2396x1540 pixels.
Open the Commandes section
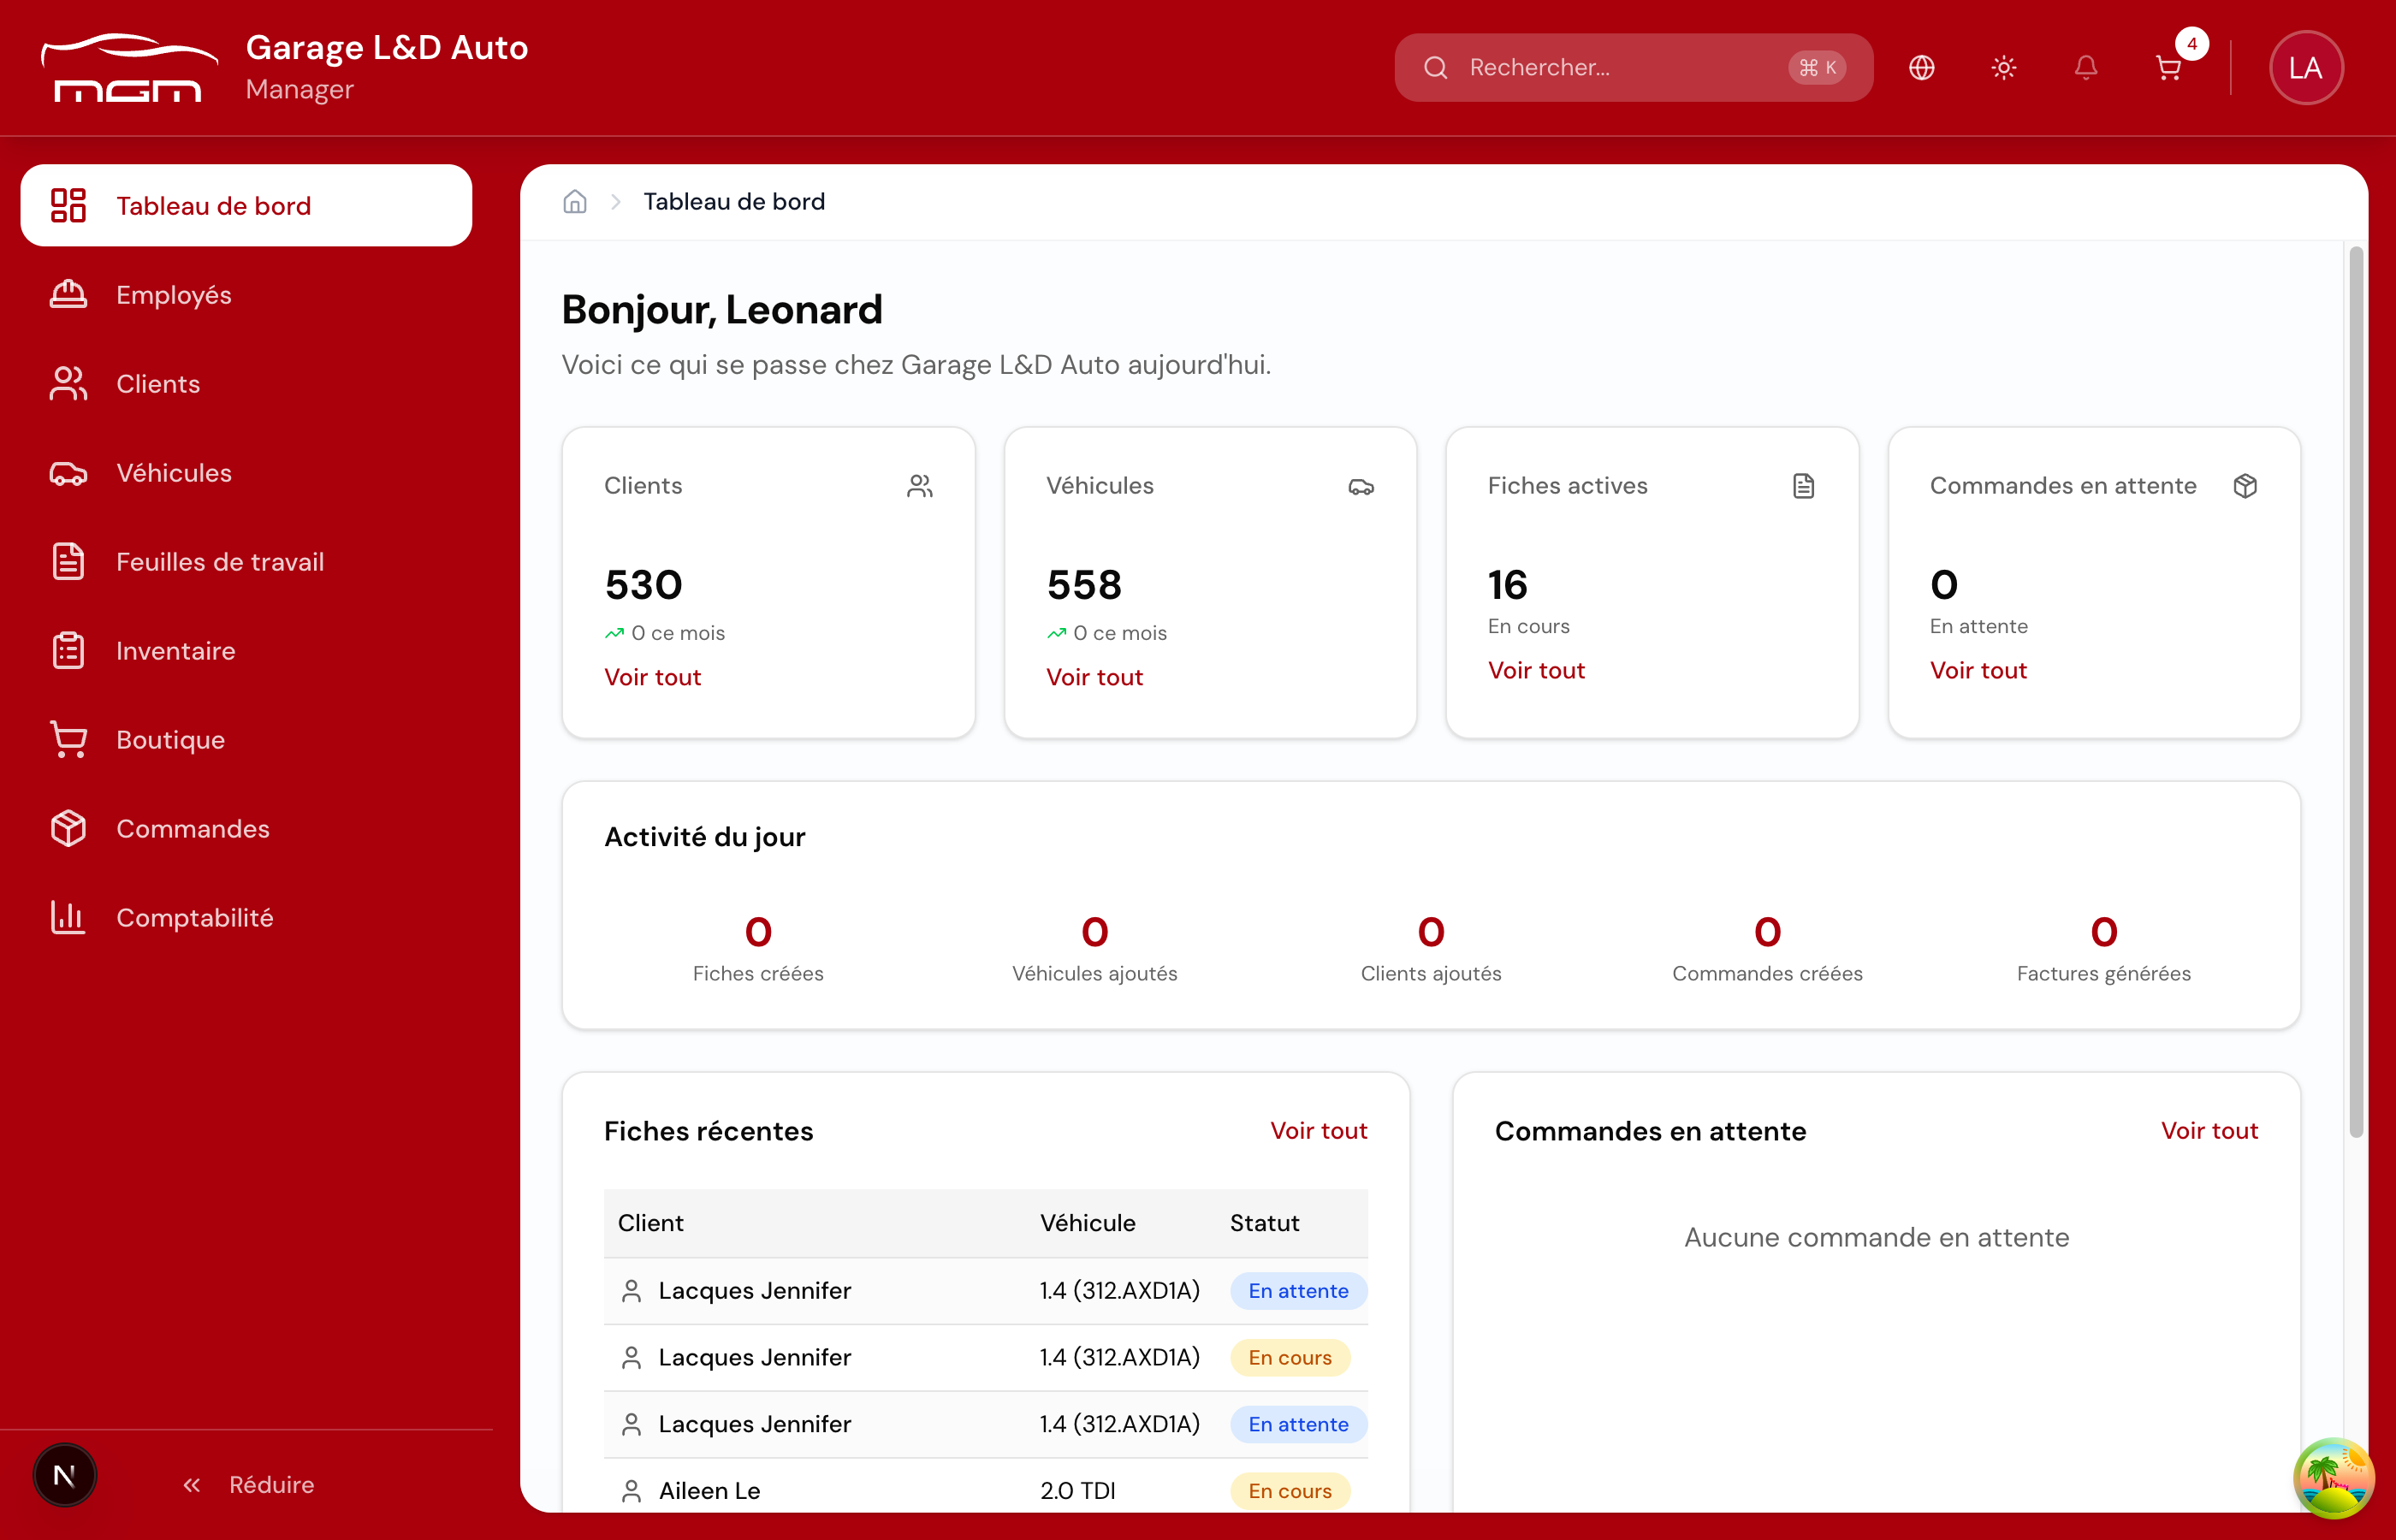[193, 828]
